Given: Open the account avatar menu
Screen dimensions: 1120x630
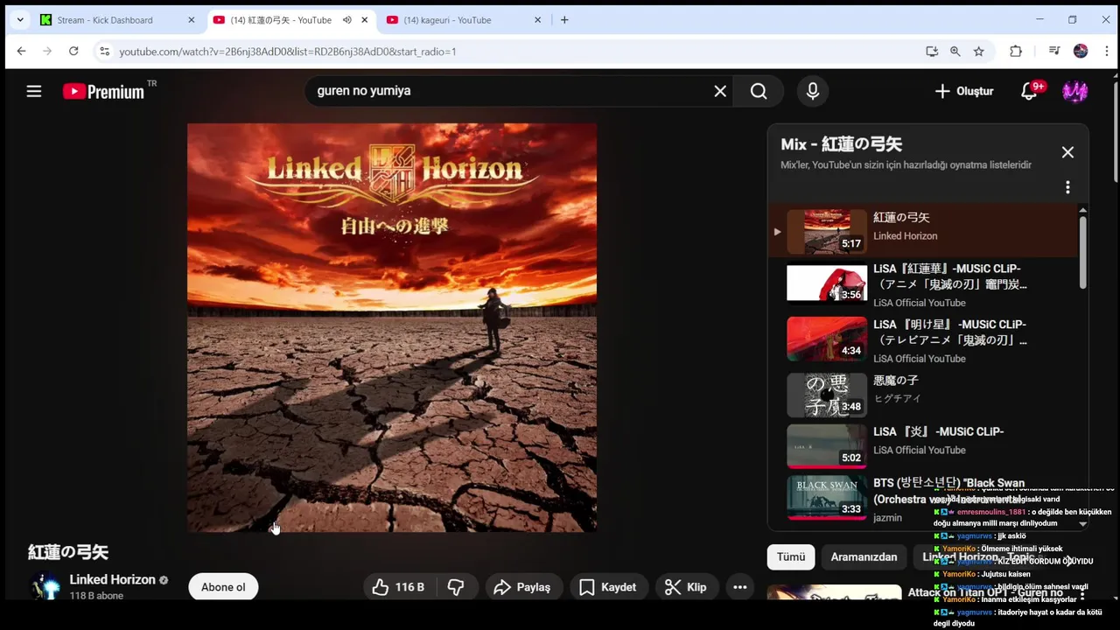Looking at the screenshot, I should (x=1074, y=91).
